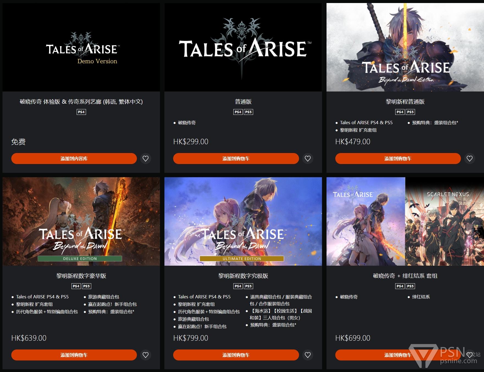
Task: Open Beyond the Dawn Edition cover art
Action: [405, 47]
